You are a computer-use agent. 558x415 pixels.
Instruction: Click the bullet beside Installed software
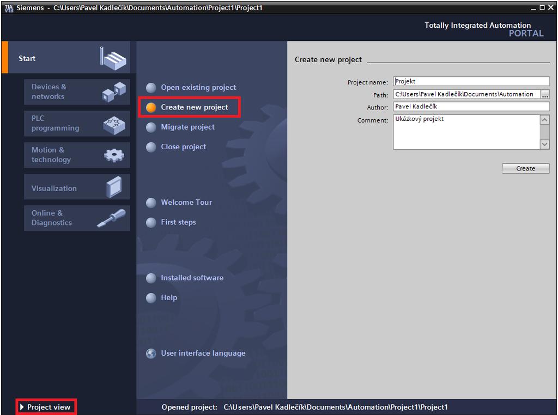coord(151,278)
